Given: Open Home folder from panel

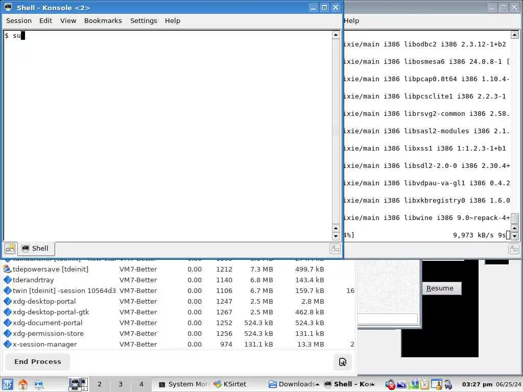Looking at the screenshot, I should click(x=22, y=384).
